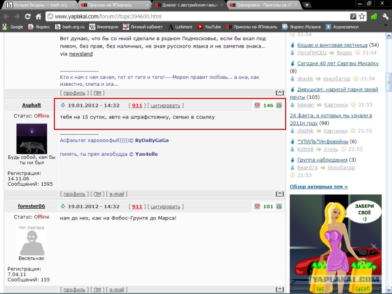Upvote Asphalt's post with green thumbs-up
Screen dimensions: 392x294
[279, 105]
